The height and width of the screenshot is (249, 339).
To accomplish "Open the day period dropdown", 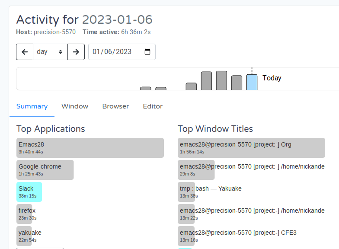I will [x=50, y=52].
